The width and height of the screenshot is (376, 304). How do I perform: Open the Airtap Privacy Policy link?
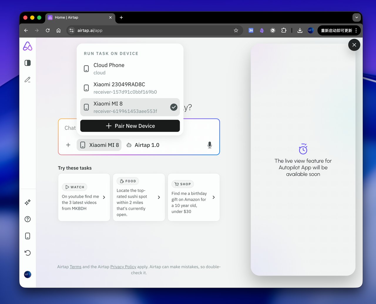[123, 267]
